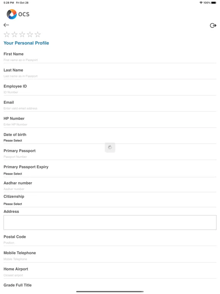Click the Employee ID number field
Image resolution: width=220 pixels, height=294 pixels.
pyautogui.click(x=110, y=92)
